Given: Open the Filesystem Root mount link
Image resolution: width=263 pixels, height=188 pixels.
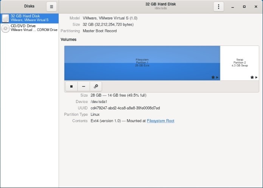Looking at the screenshot, I should point(160,121).
